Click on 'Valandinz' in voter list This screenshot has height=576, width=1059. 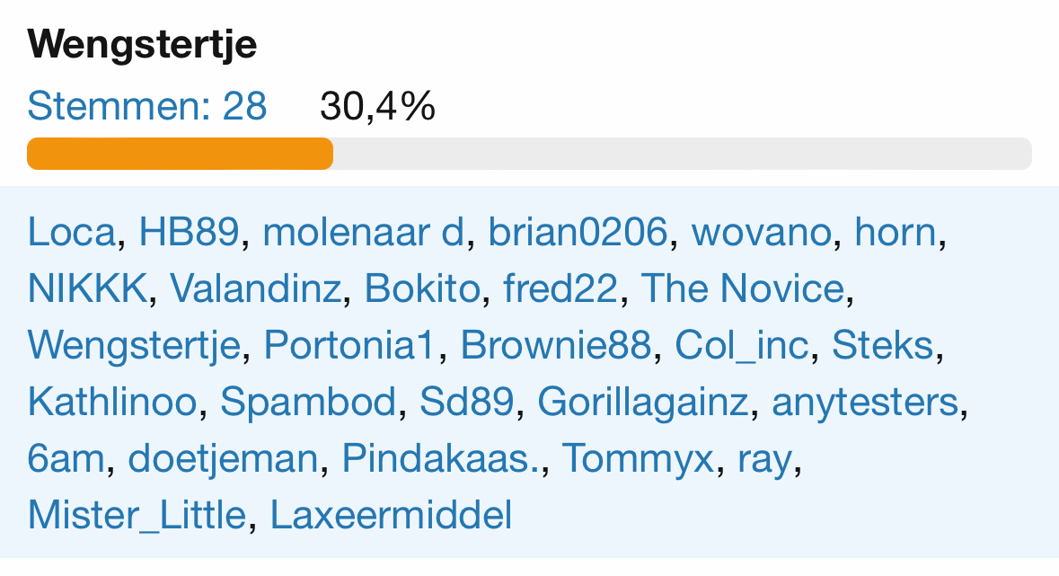point(255,288)
